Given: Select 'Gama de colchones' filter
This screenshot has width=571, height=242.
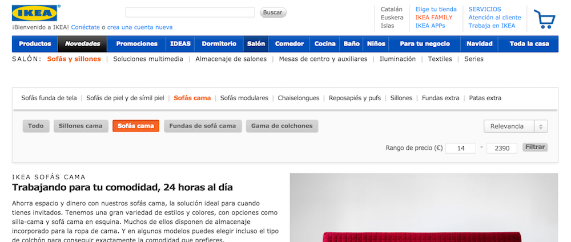Looking at the screenshot, I should tap(282, 126).
